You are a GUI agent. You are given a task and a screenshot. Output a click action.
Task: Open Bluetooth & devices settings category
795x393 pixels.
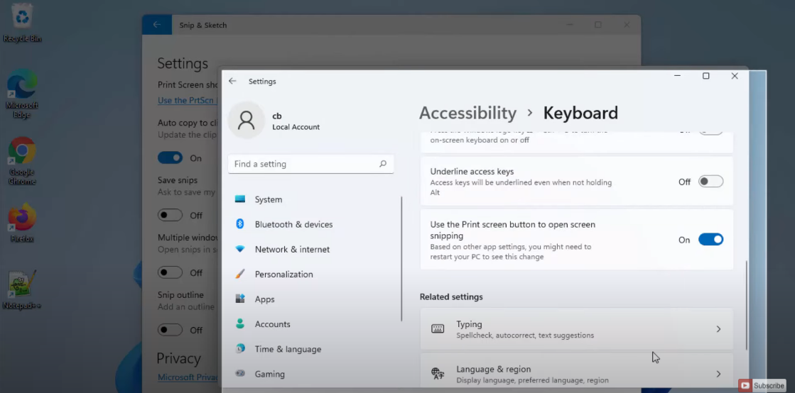[x=293, y=224]
